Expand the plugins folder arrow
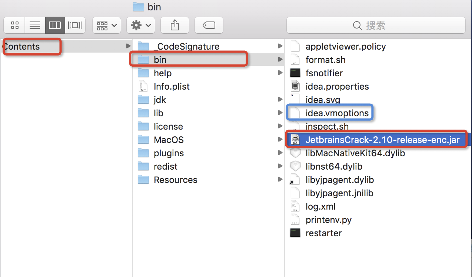472x277 pixels. point(280,153)
